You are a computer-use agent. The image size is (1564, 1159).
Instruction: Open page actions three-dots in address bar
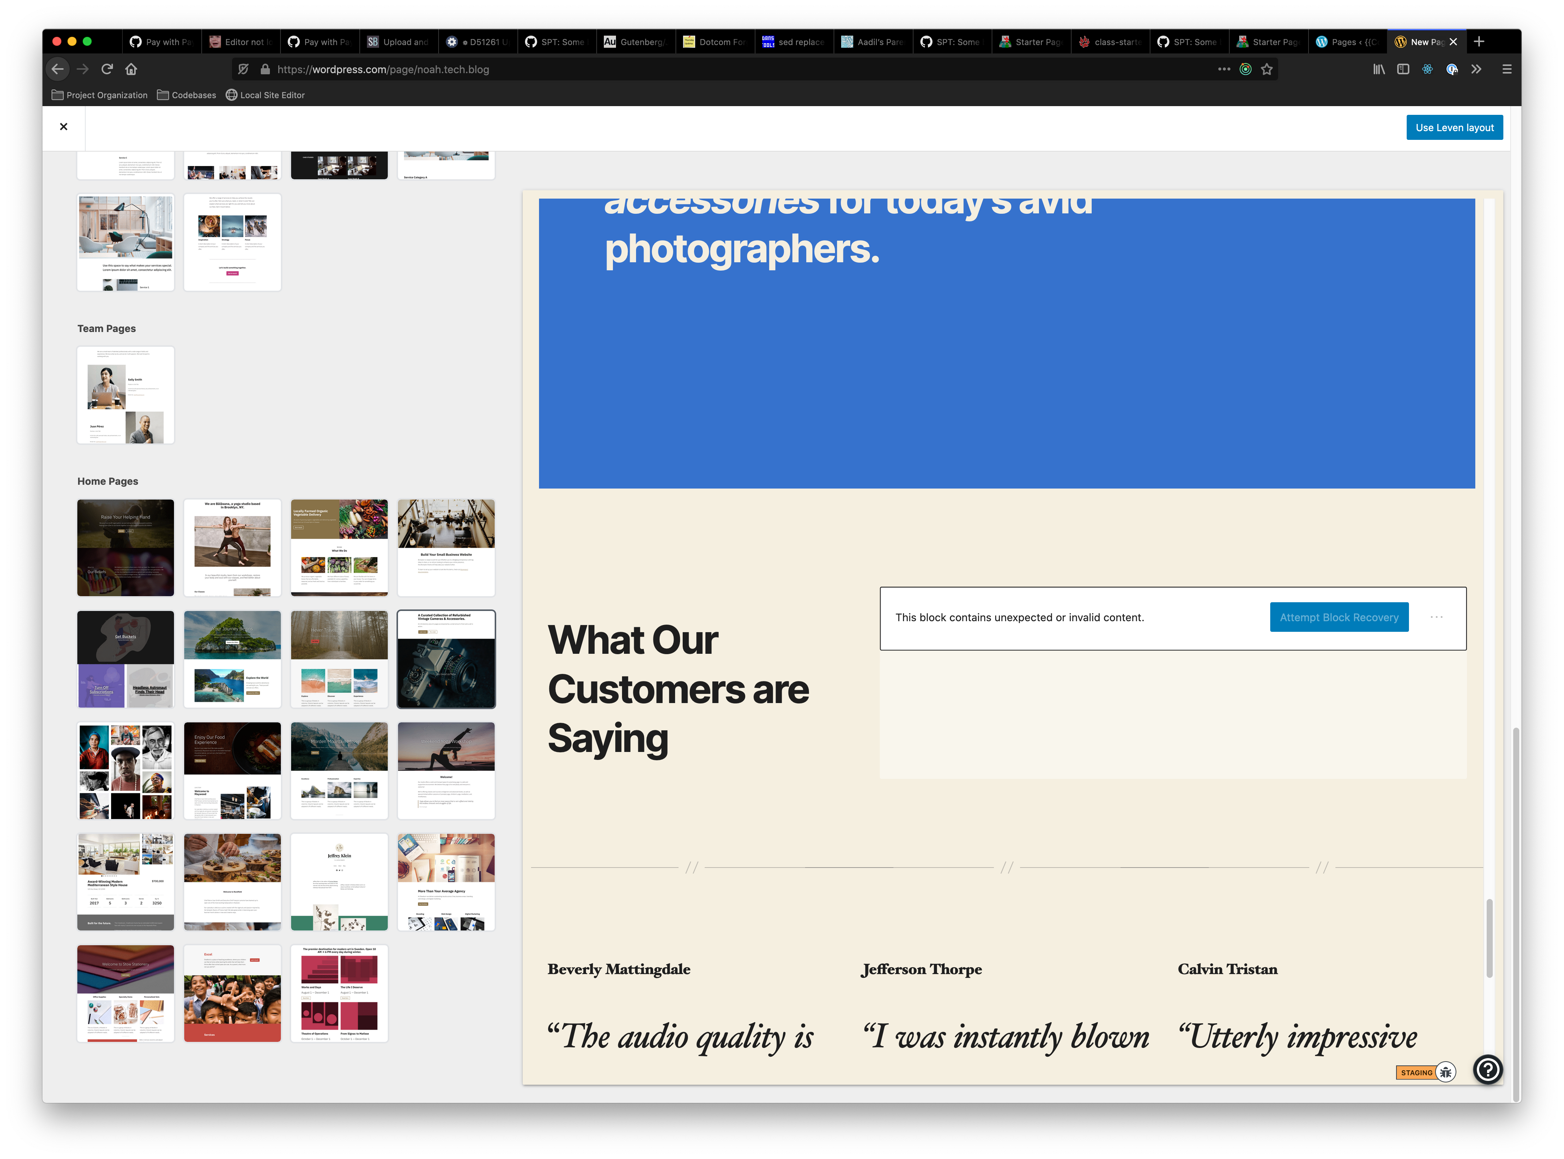1224,69
